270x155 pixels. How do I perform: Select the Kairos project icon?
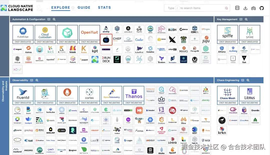coord(28,50)
